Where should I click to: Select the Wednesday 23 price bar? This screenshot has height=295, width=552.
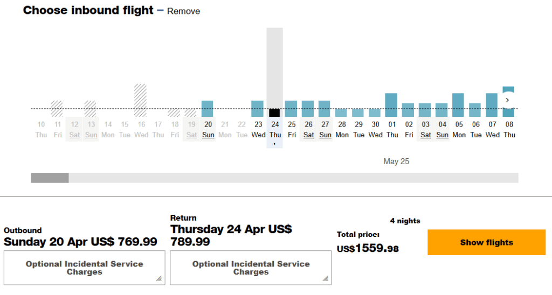[258, 109]
